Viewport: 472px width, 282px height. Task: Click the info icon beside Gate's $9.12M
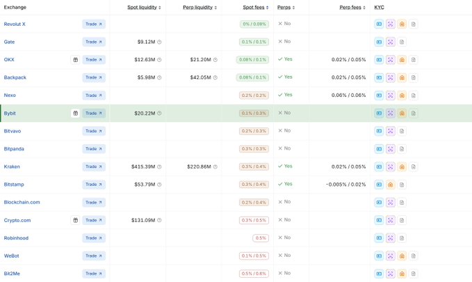[x=159, y=42]
